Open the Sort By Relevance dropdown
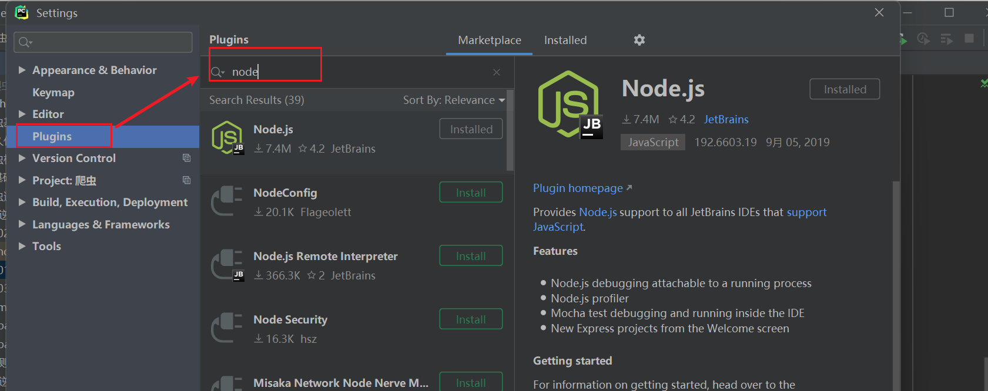Image resolution: width=988 pixels, height=391 pixels. pos(454,100)
